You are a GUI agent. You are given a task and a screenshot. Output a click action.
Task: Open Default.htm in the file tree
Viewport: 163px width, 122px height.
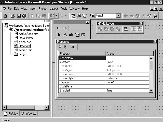(x=25, y=38)
